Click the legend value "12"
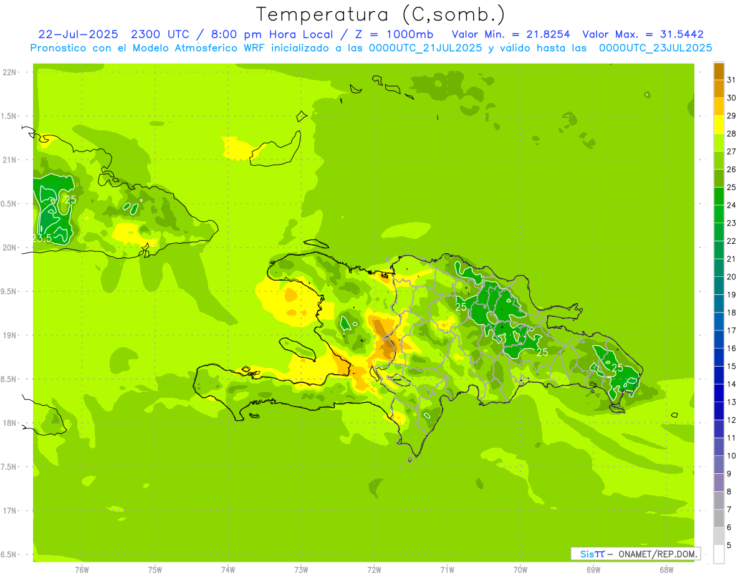This screenshot has height=578, width=748. (x=732, y=420)
